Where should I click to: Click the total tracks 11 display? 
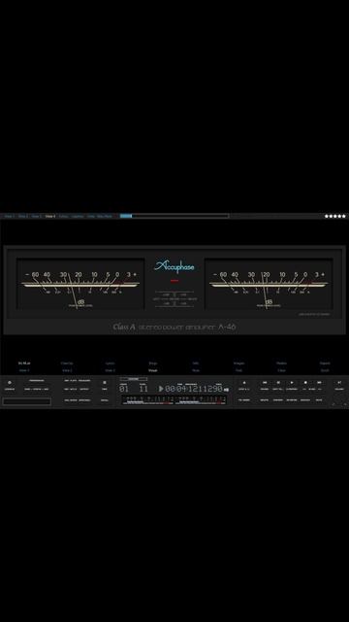click(143, 389)
